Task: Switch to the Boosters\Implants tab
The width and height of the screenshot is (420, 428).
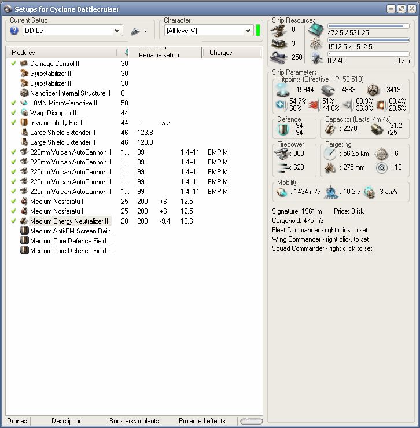Action: pos(134,421)
